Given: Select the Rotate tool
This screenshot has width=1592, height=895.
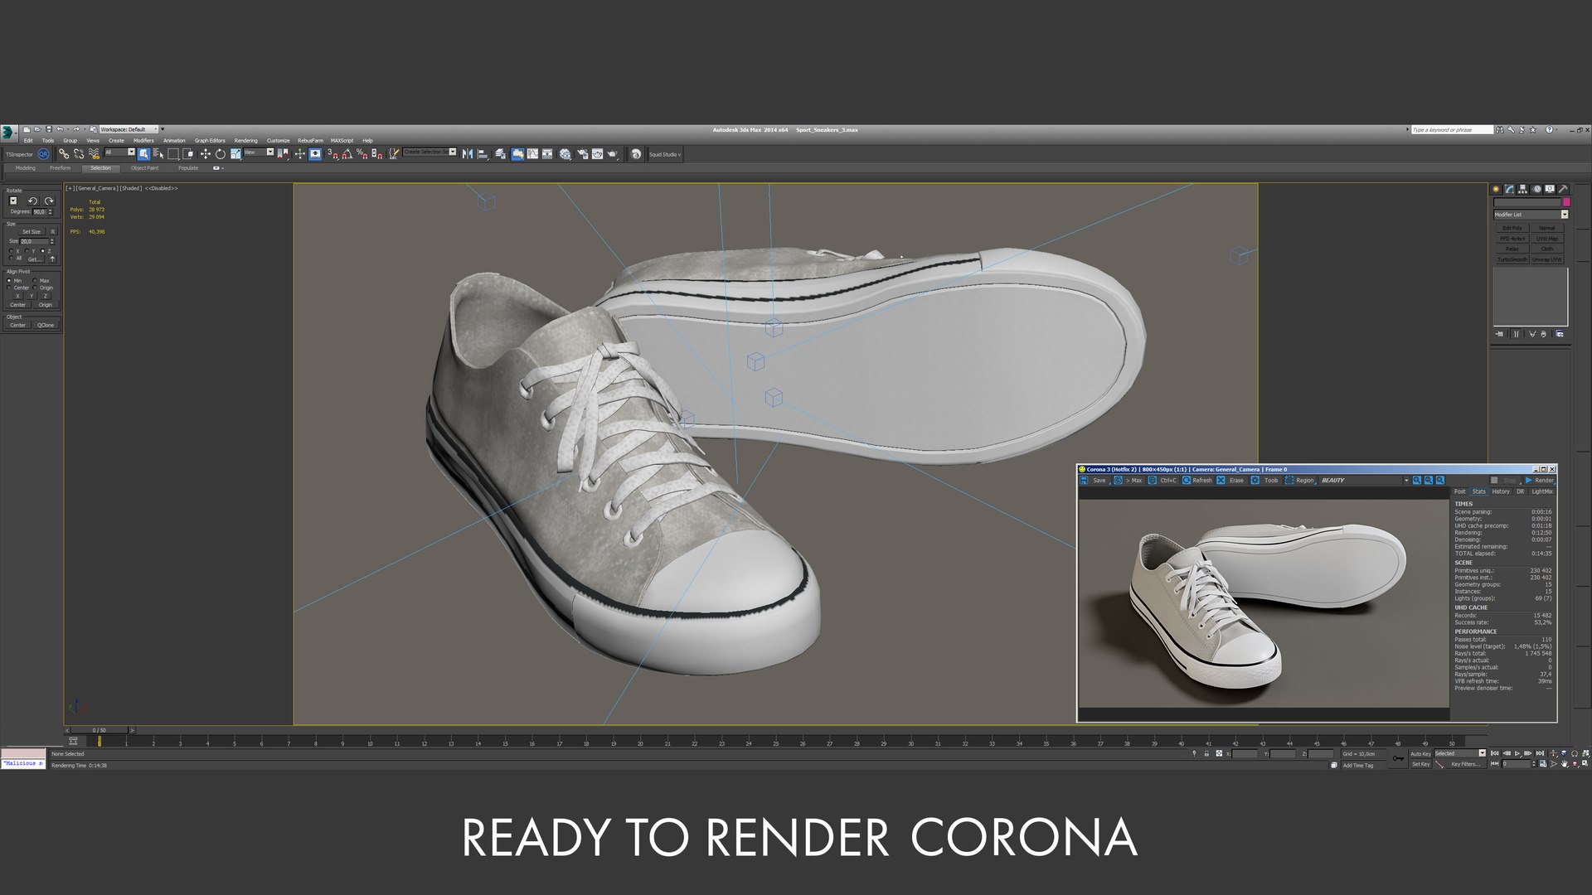Looking at the screenshot, I should 220,154.
